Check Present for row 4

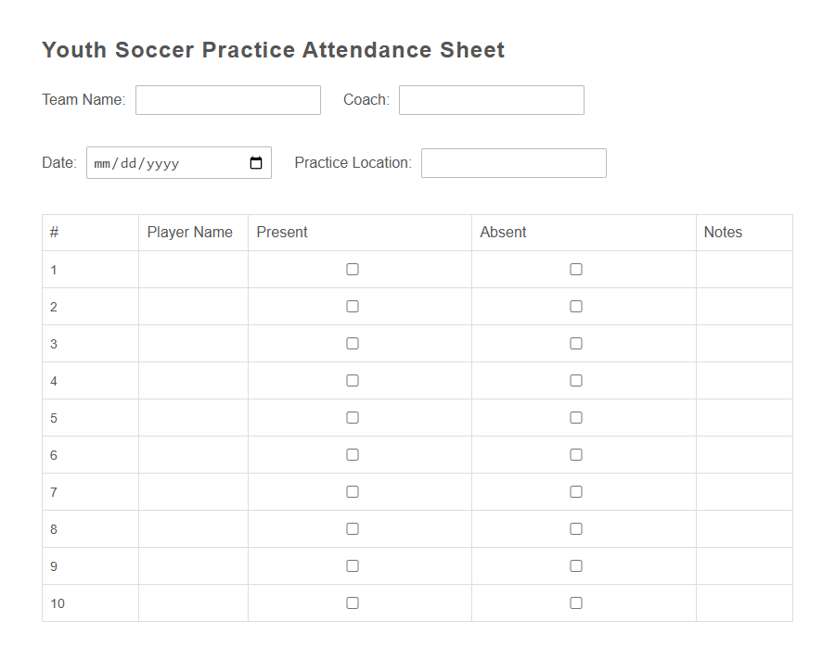[x=352, y=380]
